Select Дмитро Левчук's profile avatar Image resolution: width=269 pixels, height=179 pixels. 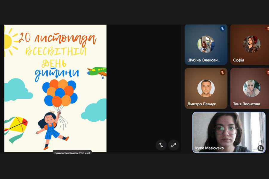click(206, 88)
